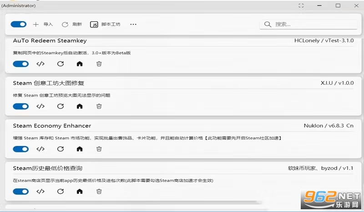Disable the Steam Economy Enhancer script
Screen dimensions: 364x212
21,149
